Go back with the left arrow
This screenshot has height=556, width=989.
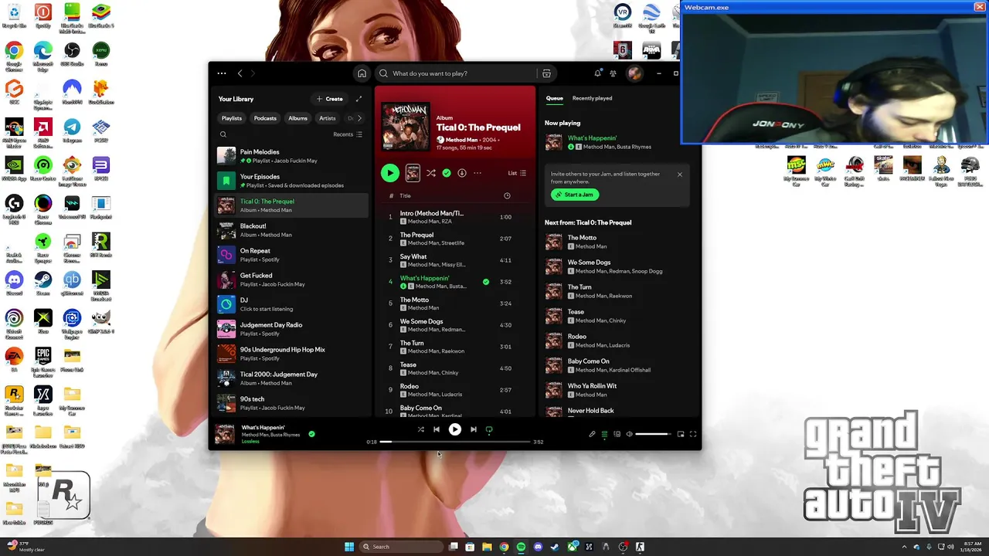(240, 73)
